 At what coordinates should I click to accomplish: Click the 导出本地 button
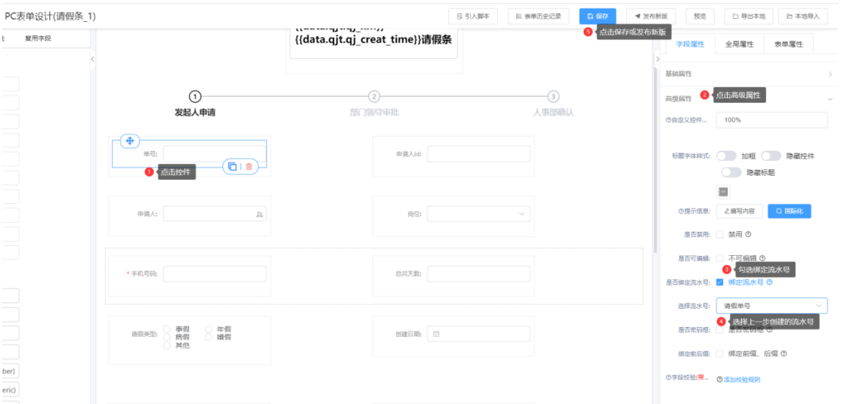tap(749, 16)
